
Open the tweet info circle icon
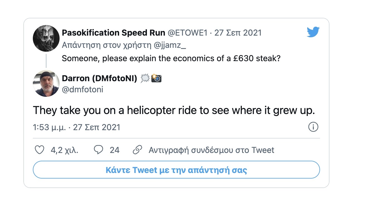[x=313, y=127]
